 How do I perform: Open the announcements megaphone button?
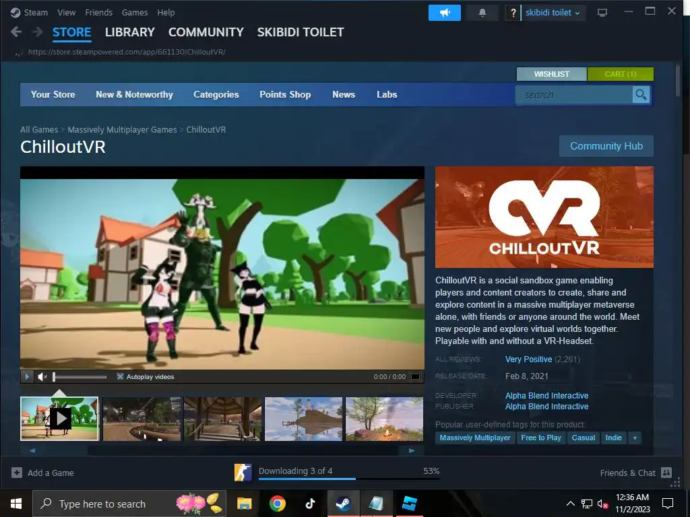coord(445,13)
